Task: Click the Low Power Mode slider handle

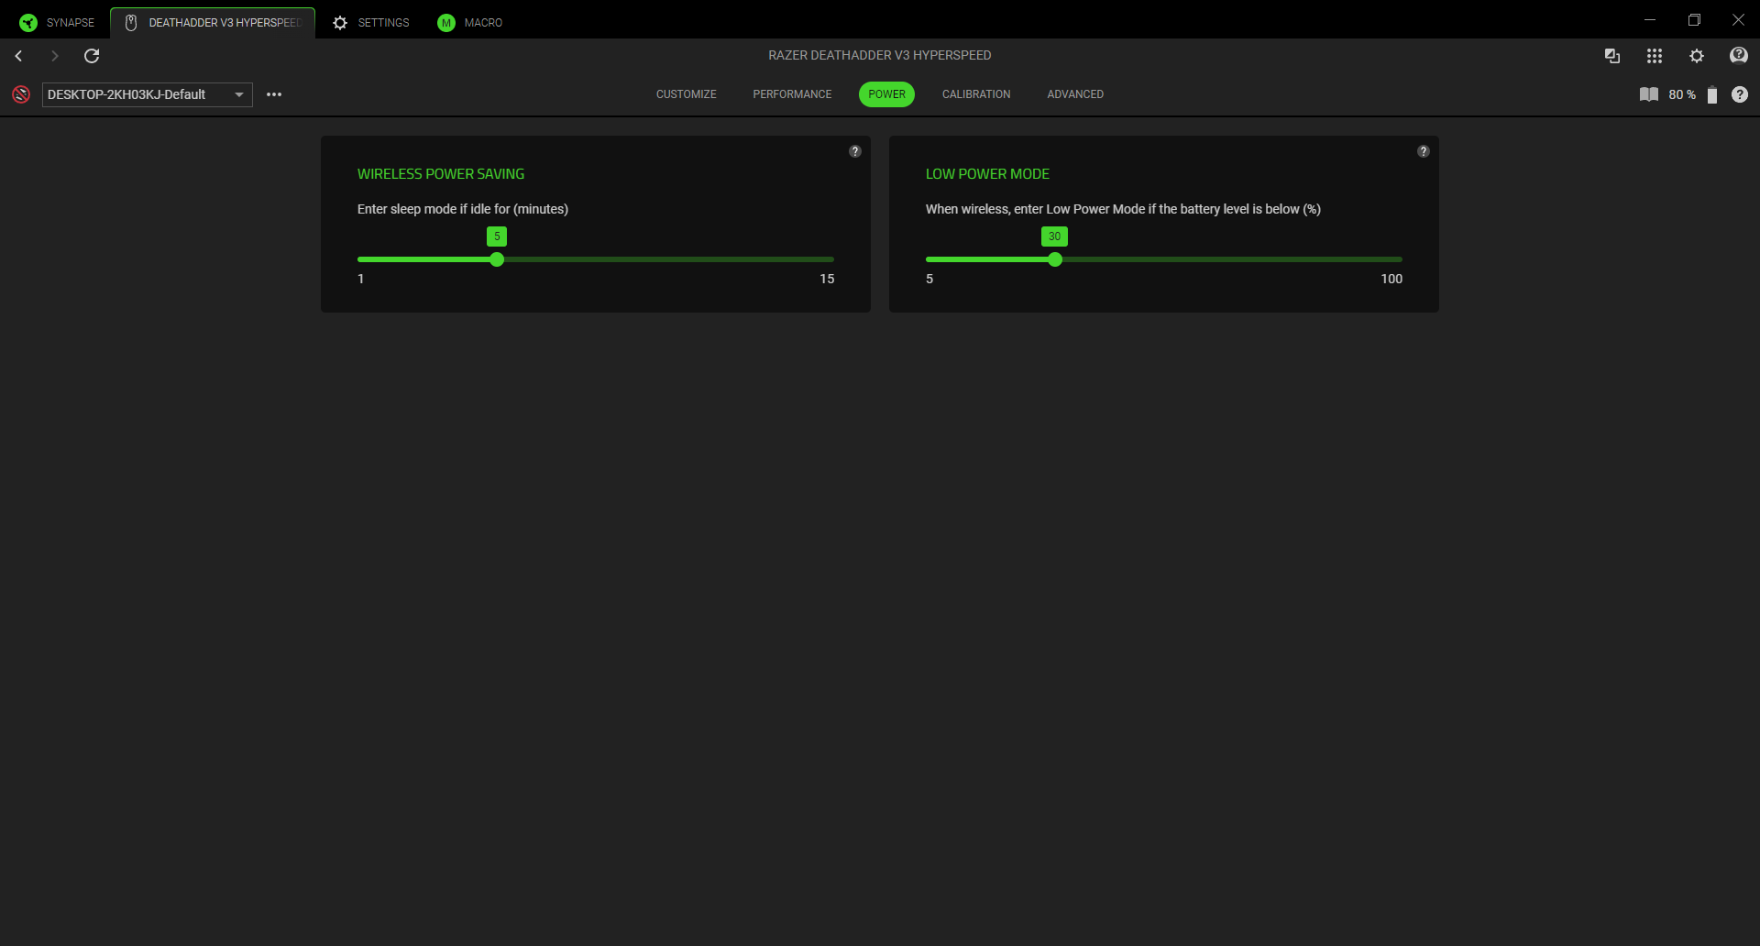Action: pos(1055,259)
